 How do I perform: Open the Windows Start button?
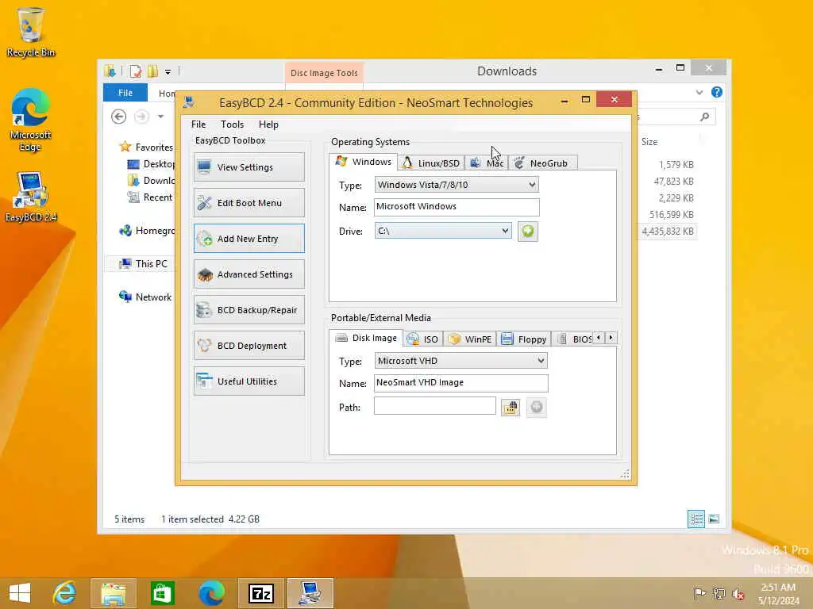click(x=20, y=593)
